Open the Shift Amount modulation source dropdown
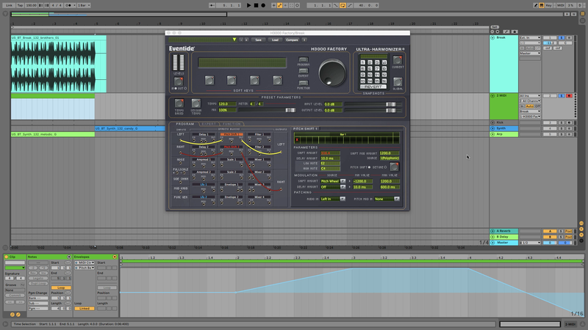Image resolution: width=588 pixels, height=330 pixels. click(x=343, y=181)
